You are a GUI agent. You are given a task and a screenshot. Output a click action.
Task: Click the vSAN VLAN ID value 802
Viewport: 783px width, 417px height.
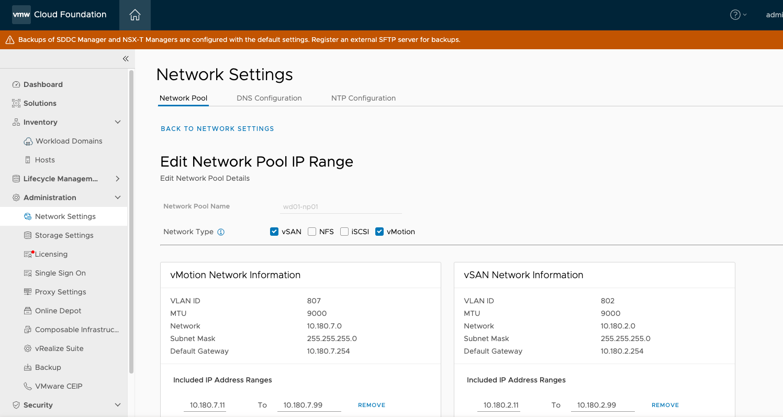coord(608,301)
